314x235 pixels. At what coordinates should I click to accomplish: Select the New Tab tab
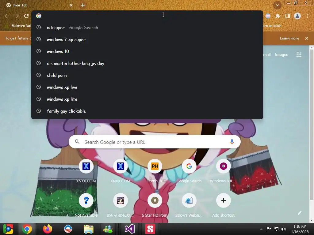(38, 5)
